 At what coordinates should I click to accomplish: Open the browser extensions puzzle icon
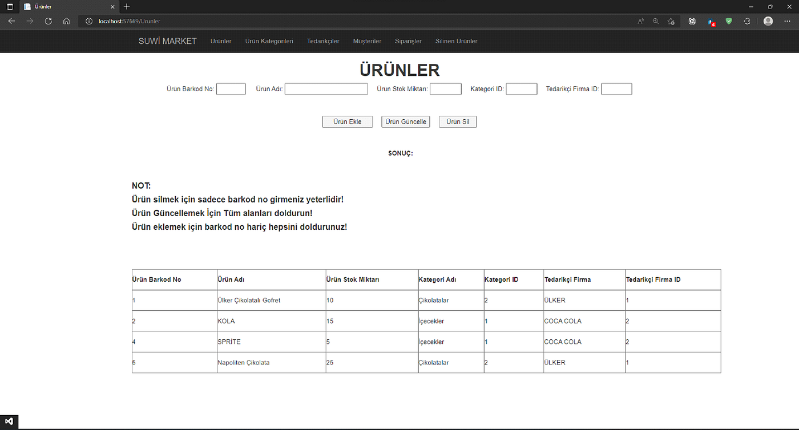coord(747,21)
